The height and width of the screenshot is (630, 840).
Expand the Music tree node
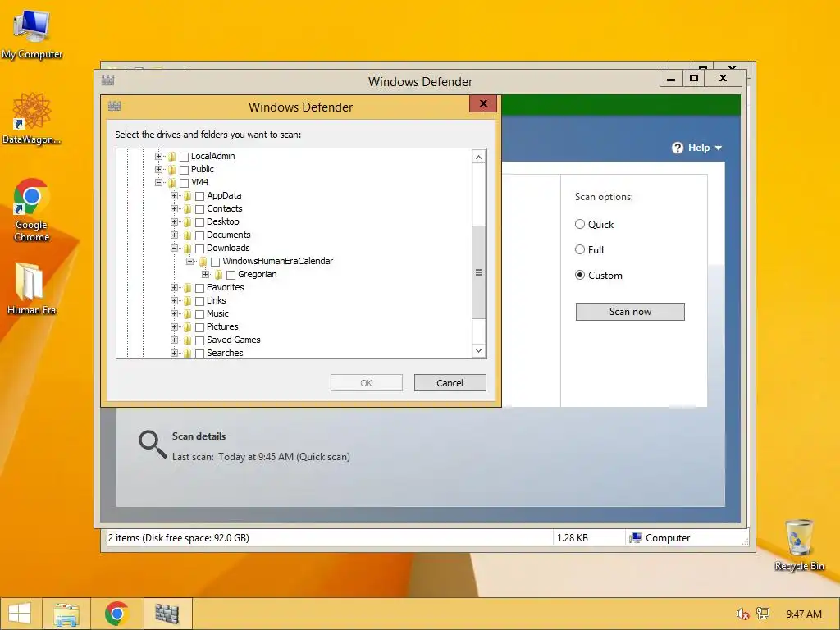(x=174, y=314)
